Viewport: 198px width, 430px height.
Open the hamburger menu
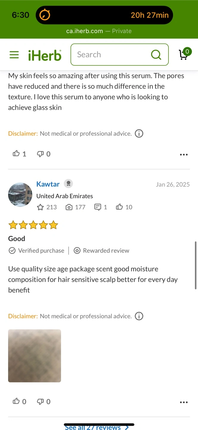click(14, 55)
